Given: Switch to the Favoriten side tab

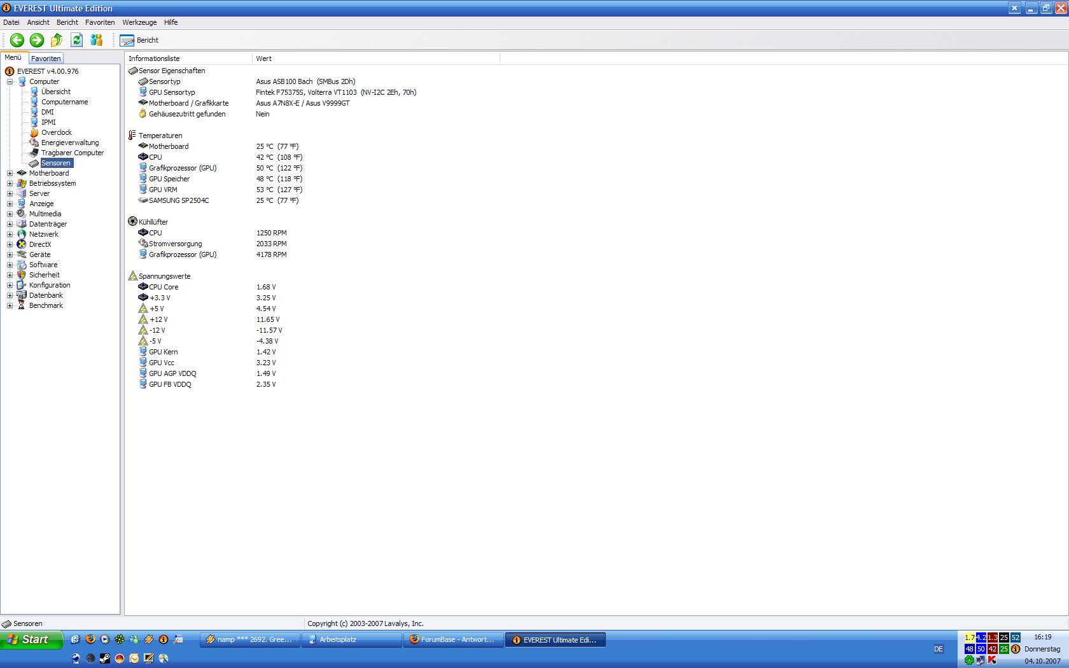Looking at the screenshot, I should [46, 58].
